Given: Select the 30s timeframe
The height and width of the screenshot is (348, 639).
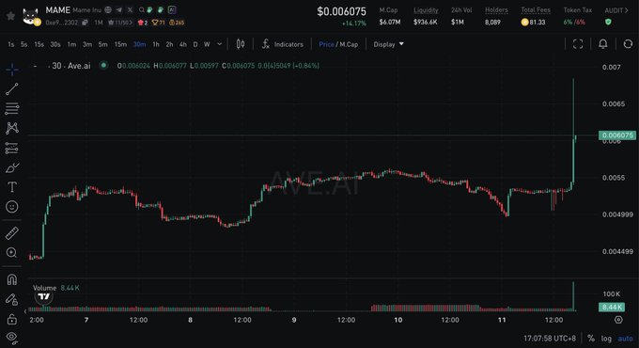Looking at the screenshot, I should [x=55, y=44].
